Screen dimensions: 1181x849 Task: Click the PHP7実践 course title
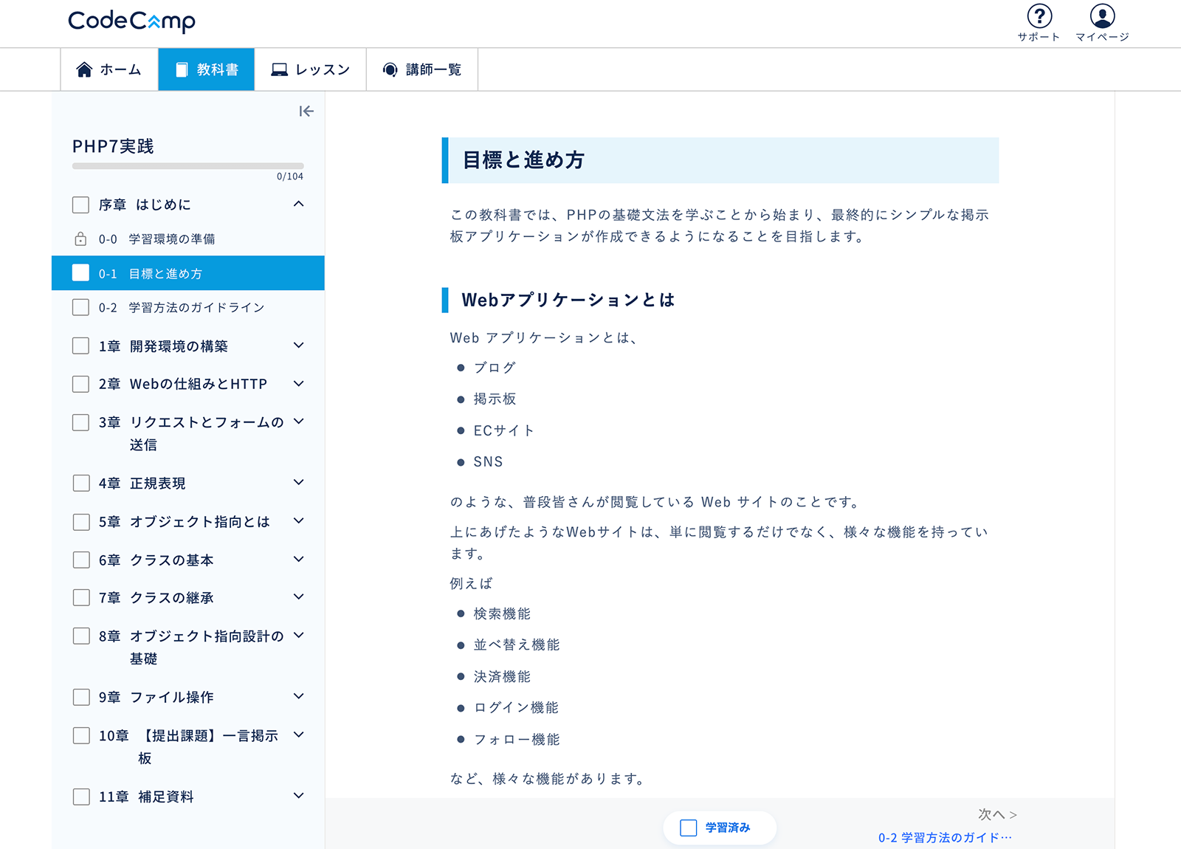click(113, 146)
